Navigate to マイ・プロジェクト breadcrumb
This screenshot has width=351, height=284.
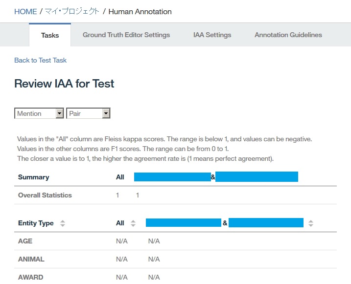point(72,11)
